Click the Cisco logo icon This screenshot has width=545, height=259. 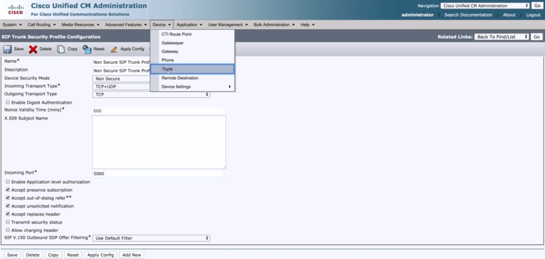click(15, 10)
